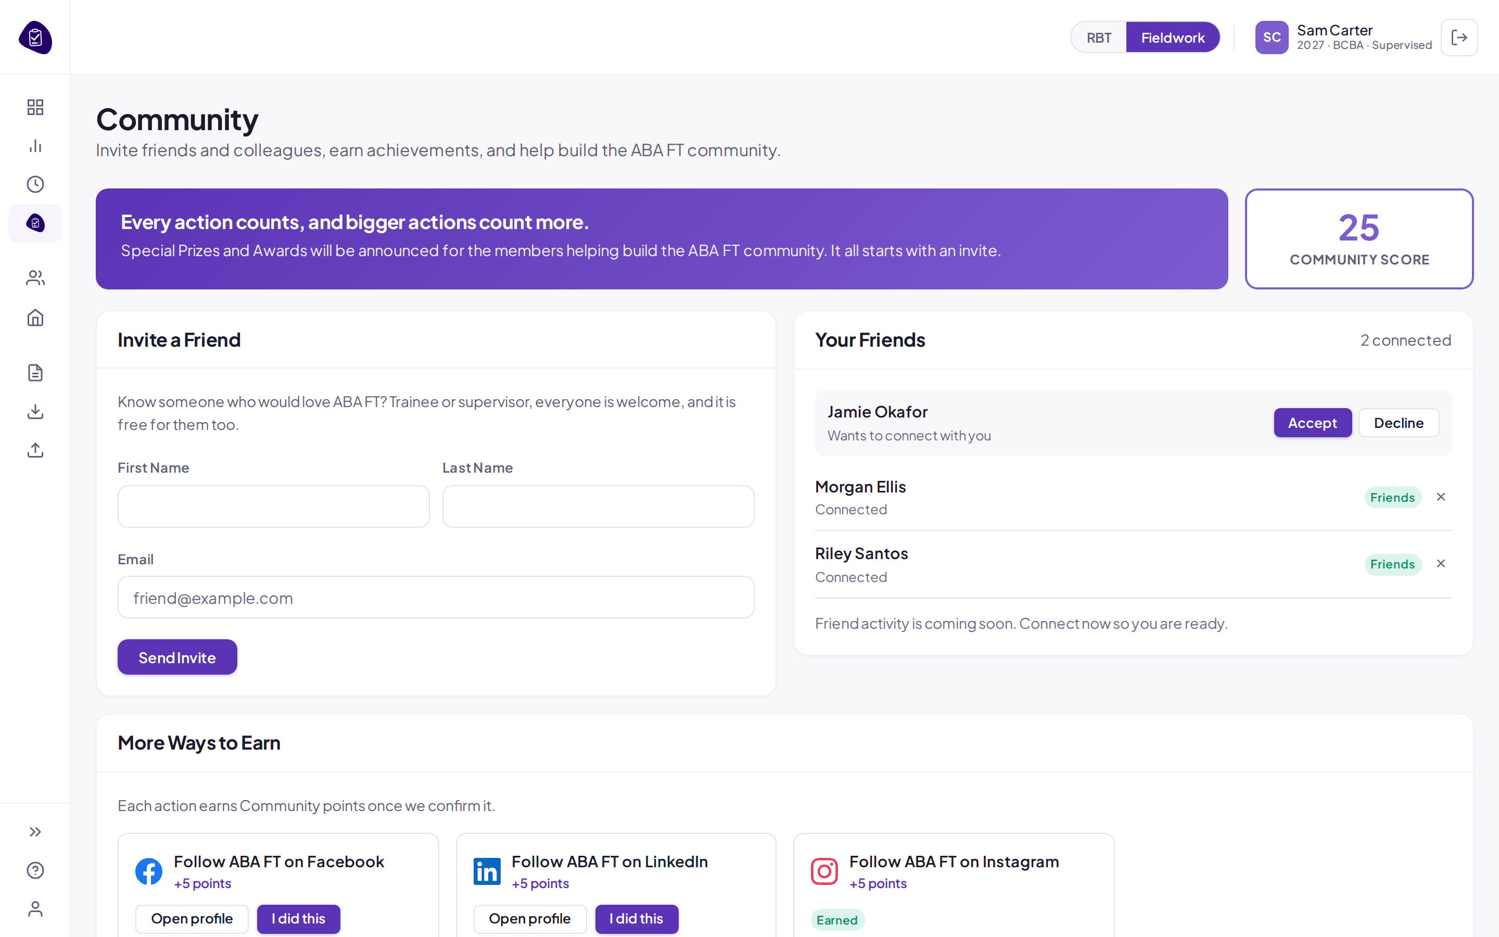The height and width of the screenshot is (937, 1499).
Task: Click Morgan Ellis Friends badge
Action: 1392,497
